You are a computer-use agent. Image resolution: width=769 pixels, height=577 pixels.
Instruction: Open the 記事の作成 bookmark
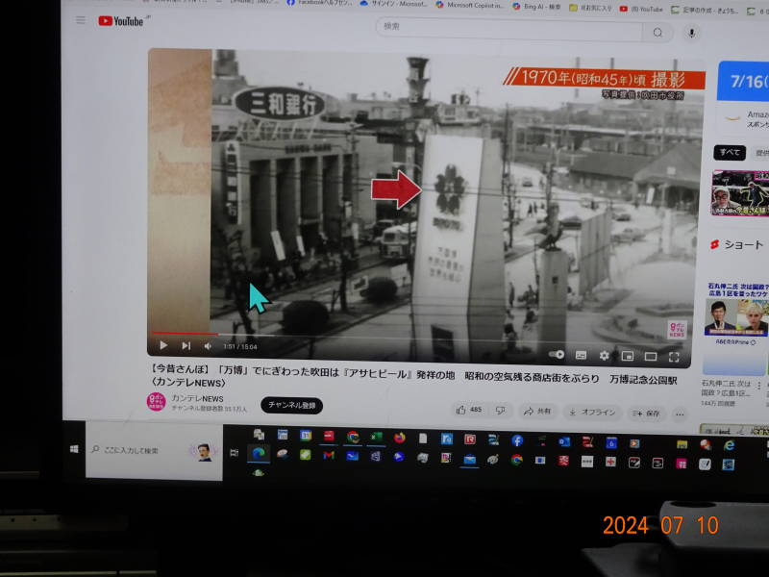(x=705, y=10)
